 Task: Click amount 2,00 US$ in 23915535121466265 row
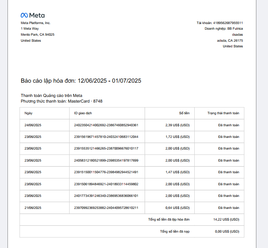click(177, 148)
